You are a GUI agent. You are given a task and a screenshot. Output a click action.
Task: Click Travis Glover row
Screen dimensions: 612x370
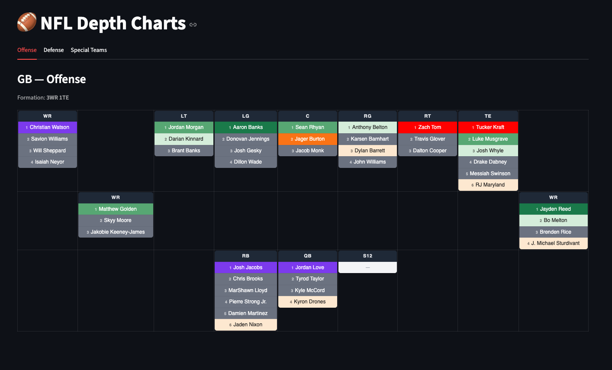pyautogui.click(x=428, y=139)
